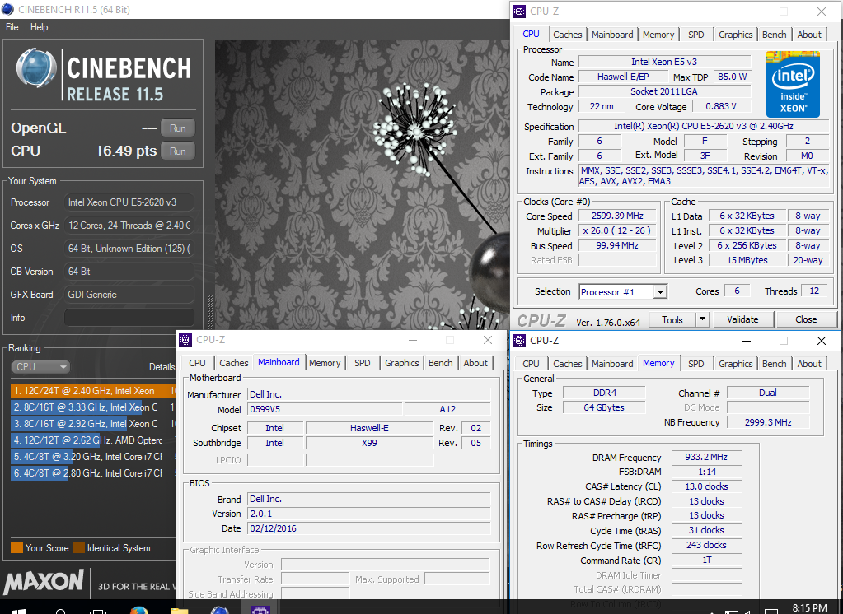Click the Identical System brown swatch
This screenshot has width=843, height=614.
point(78,548)
